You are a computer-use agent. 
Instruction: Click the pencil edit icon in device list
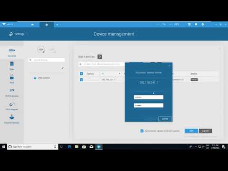pos(63,68)
